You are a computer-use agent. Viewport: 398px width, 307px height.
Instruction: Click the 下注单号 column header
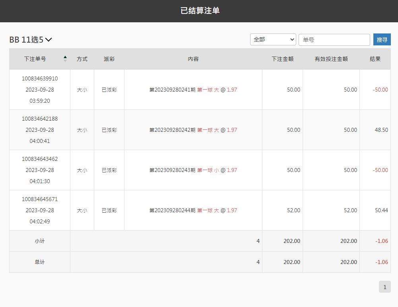click(x=35, y=59)
